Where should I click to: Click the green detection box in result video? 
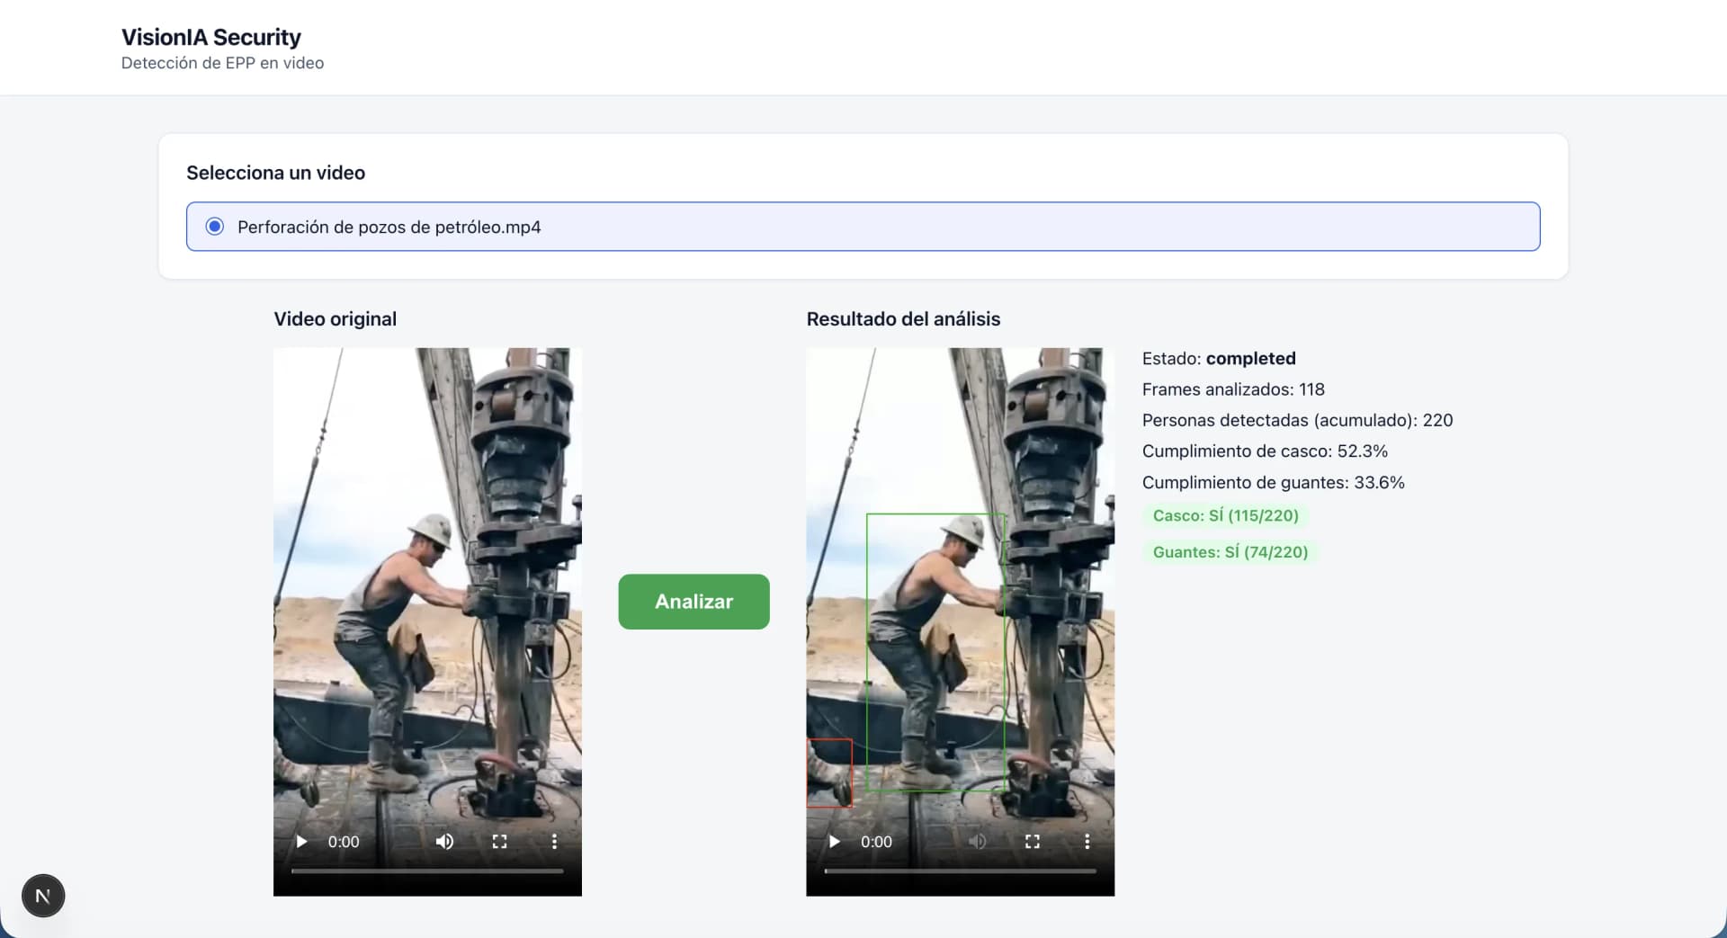[935, 652]
